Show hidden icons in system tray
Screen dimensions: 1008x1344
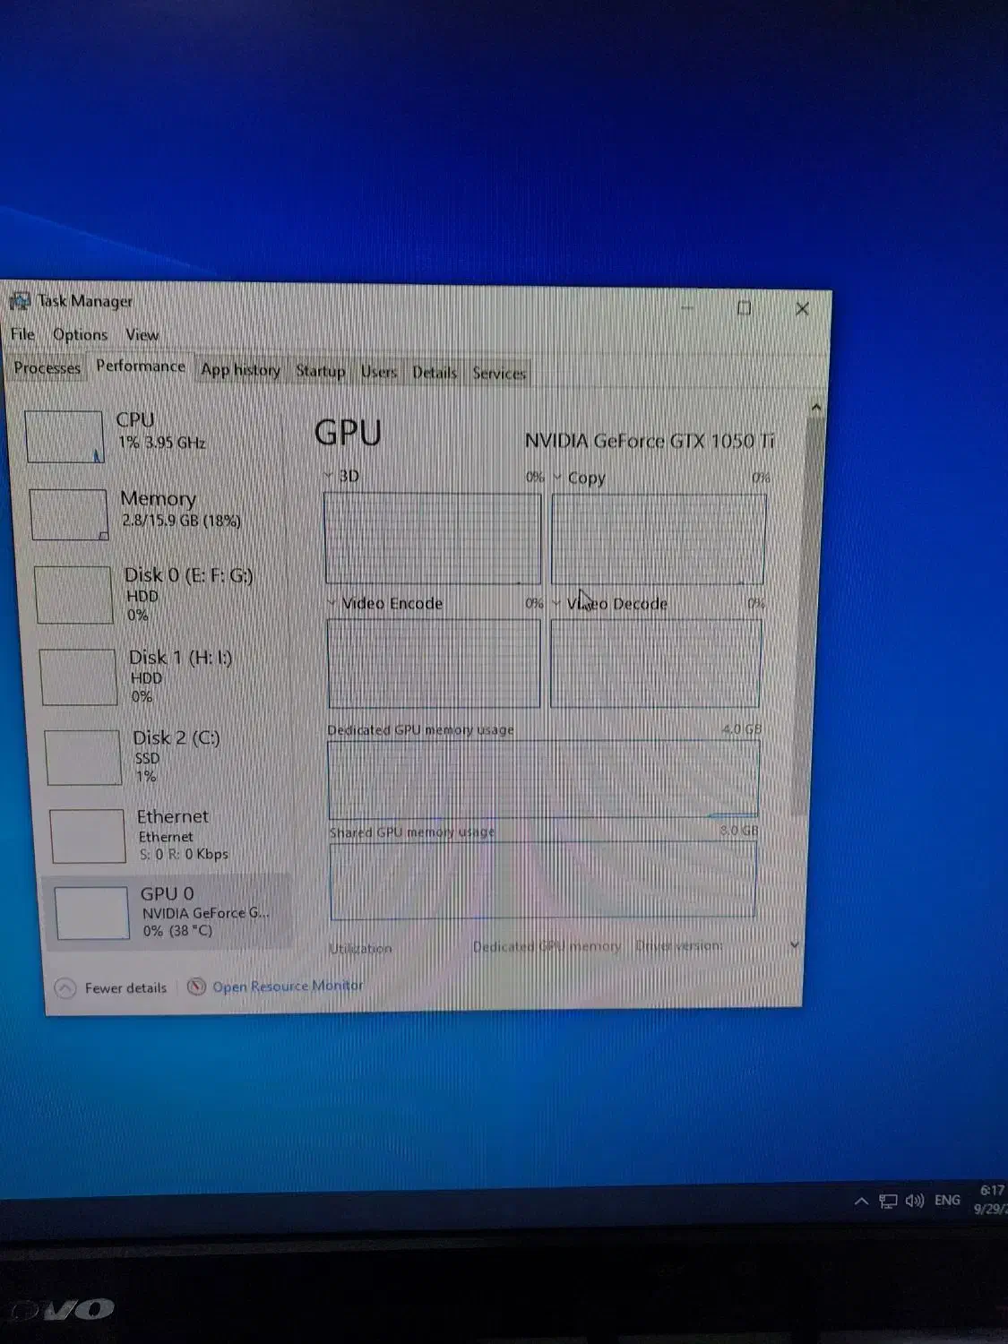coord(861,1201)
